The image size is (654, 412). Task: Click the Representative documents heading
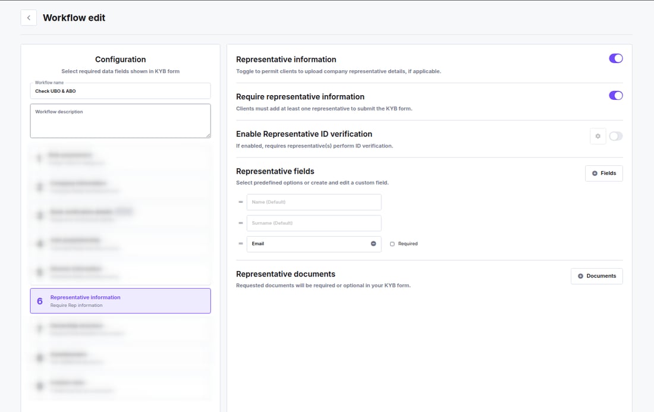click(x=286, y=274)
